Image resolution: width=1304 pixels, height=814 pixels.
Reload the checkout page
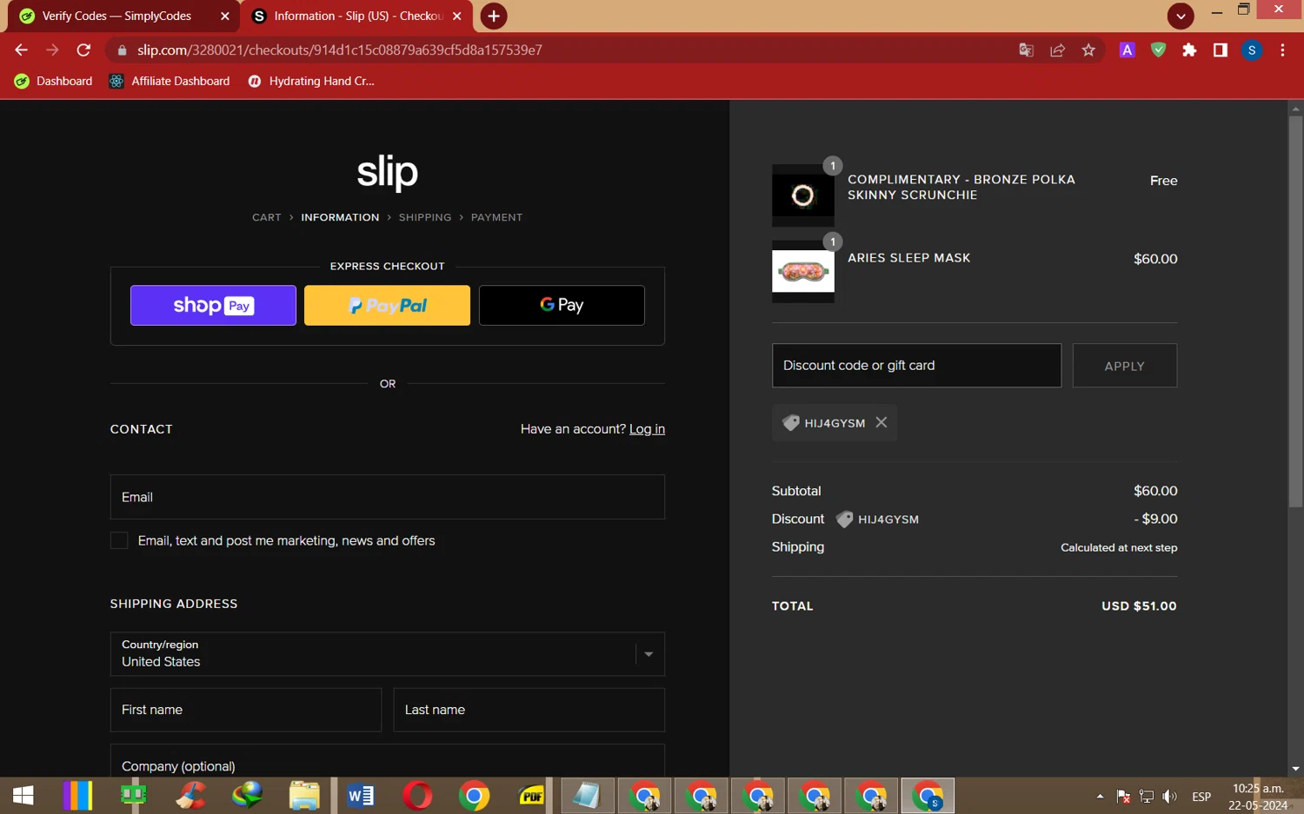pos(83,50)
